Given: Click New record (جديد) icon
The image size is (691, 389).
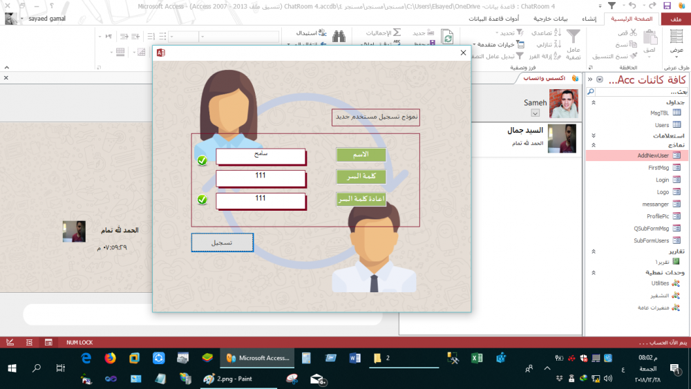Looking at the screenshot, I should click(x=430, y=32).
